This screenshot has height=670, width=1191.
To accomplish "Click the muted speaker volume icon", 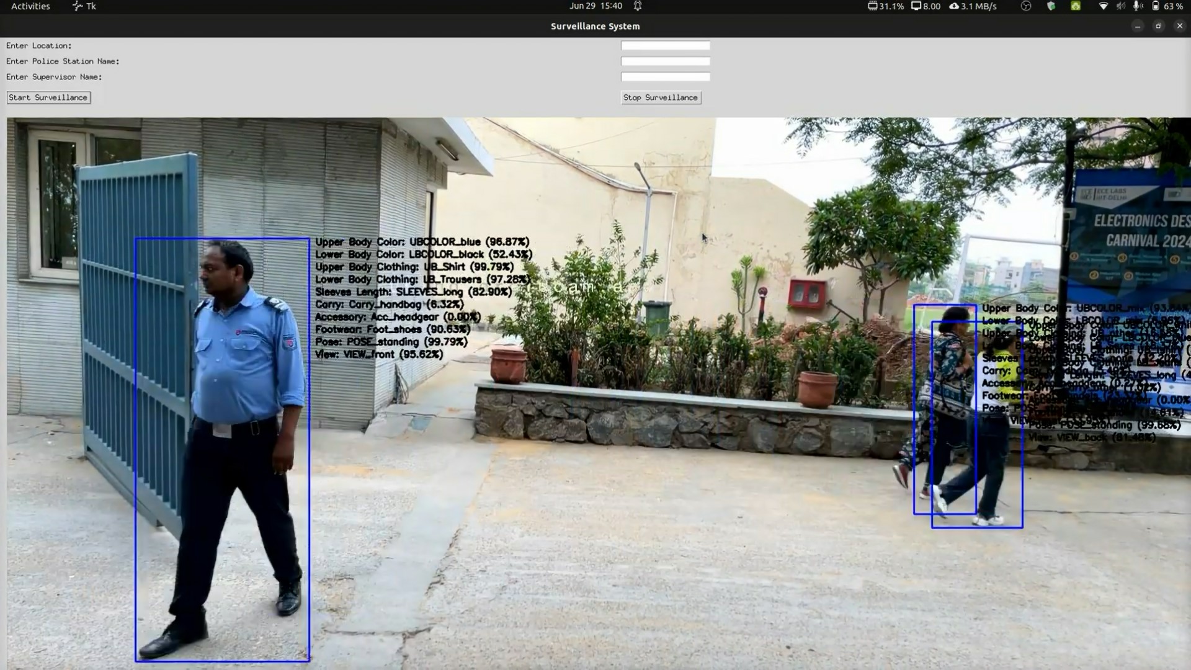I will tap(1121, 6).
